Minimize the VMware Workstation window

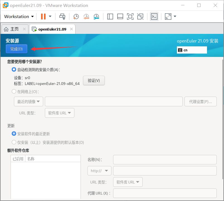coord(183,5)
